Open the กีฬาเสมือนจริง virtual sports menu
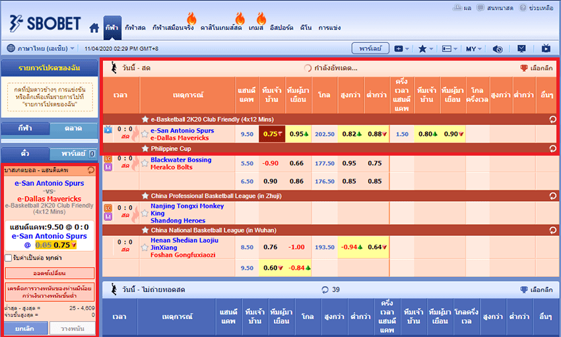Viewport: 561px width, 337px height. (x=173, y=28)
